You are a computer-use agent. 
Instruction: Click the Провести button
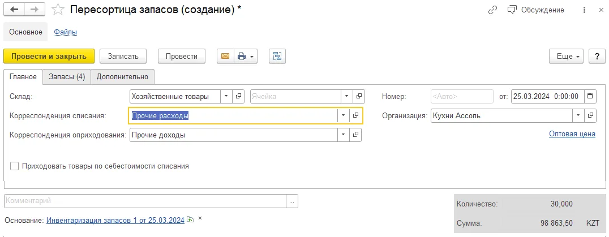click(181, 56)
